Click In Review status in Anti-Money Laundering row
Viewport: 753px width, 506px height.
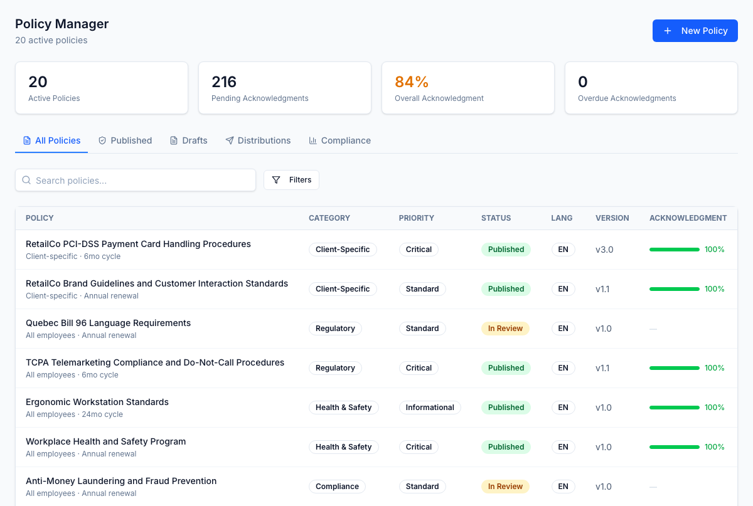point(505,487)
